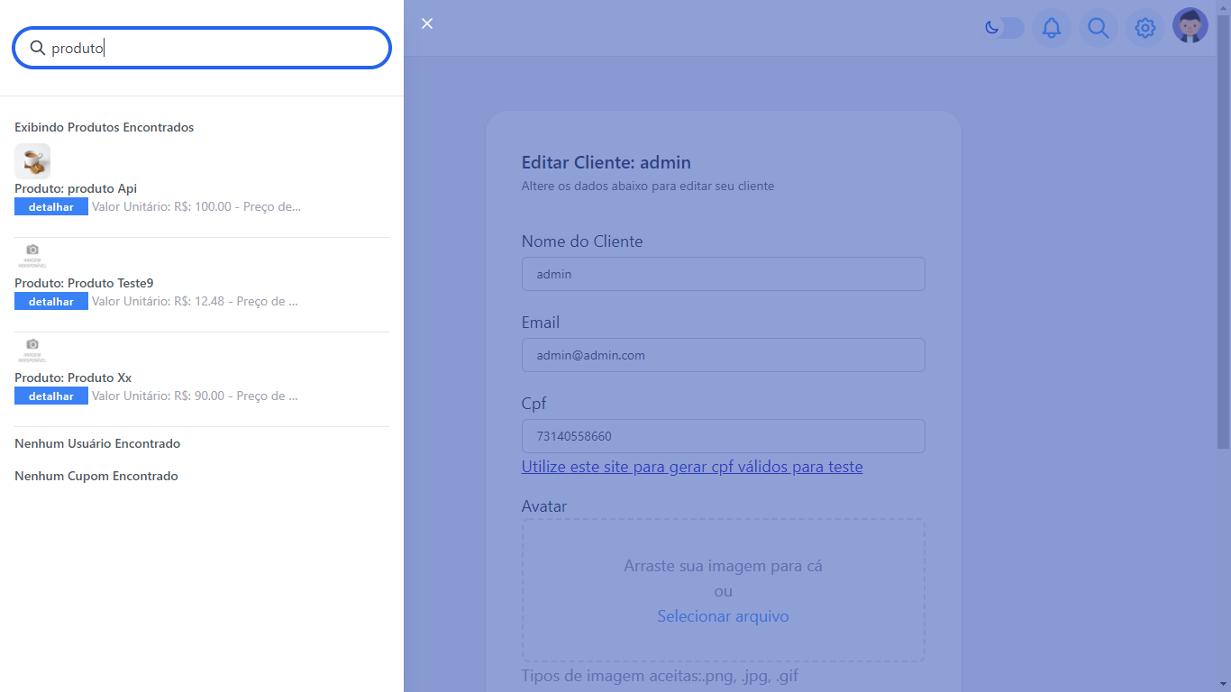Click 'Nenhum Usuário Encontrado' text
Screen dimensions: 1231x692
tap(97, 443)
